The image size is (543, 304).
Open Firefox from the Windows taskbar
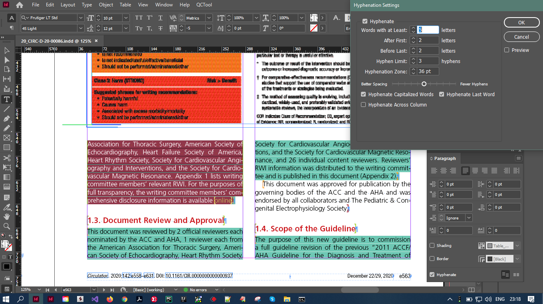(x=110, y=299)
